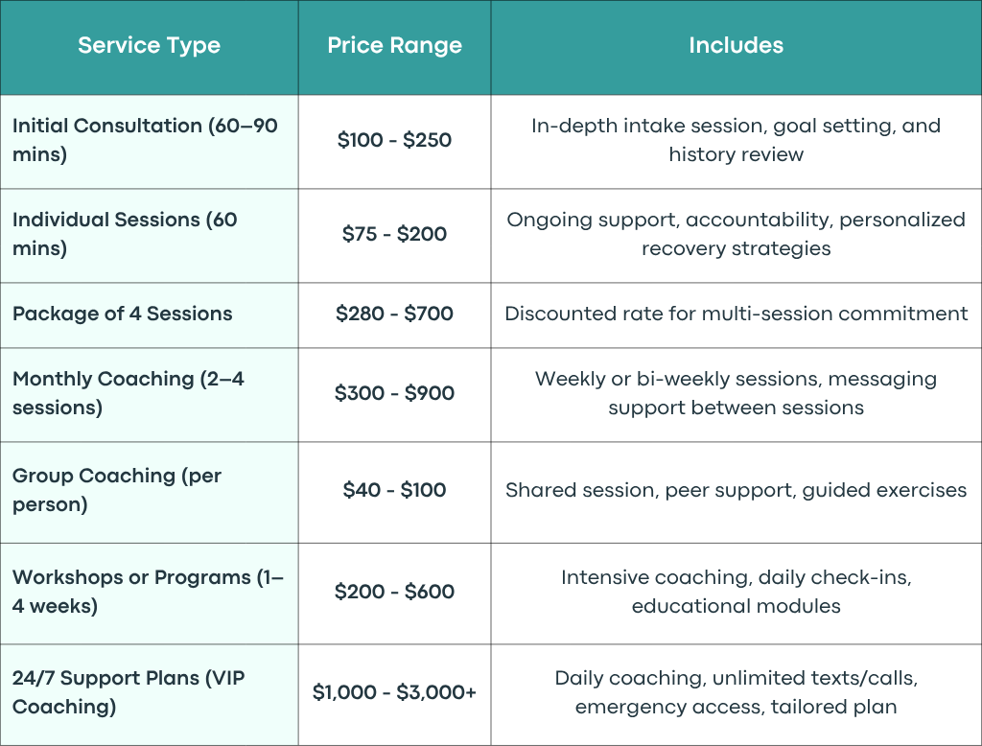Click the $40 - $100 price cell
982x746 pixels.
click(394, 490)
